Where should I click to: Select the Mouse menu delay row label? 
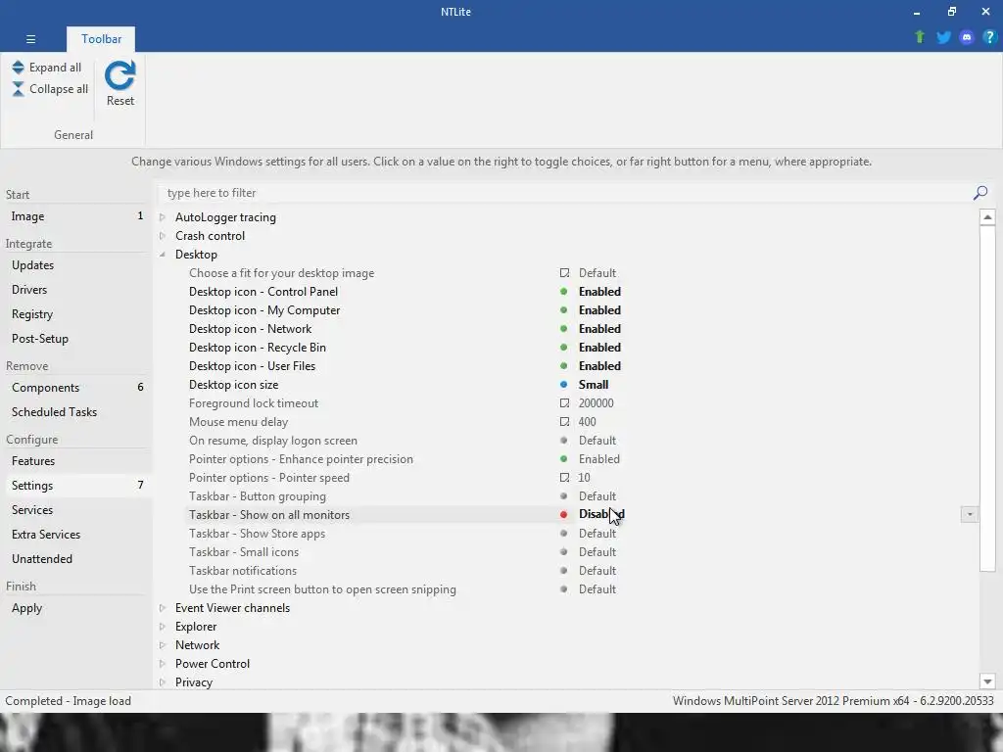pos(239,422)
